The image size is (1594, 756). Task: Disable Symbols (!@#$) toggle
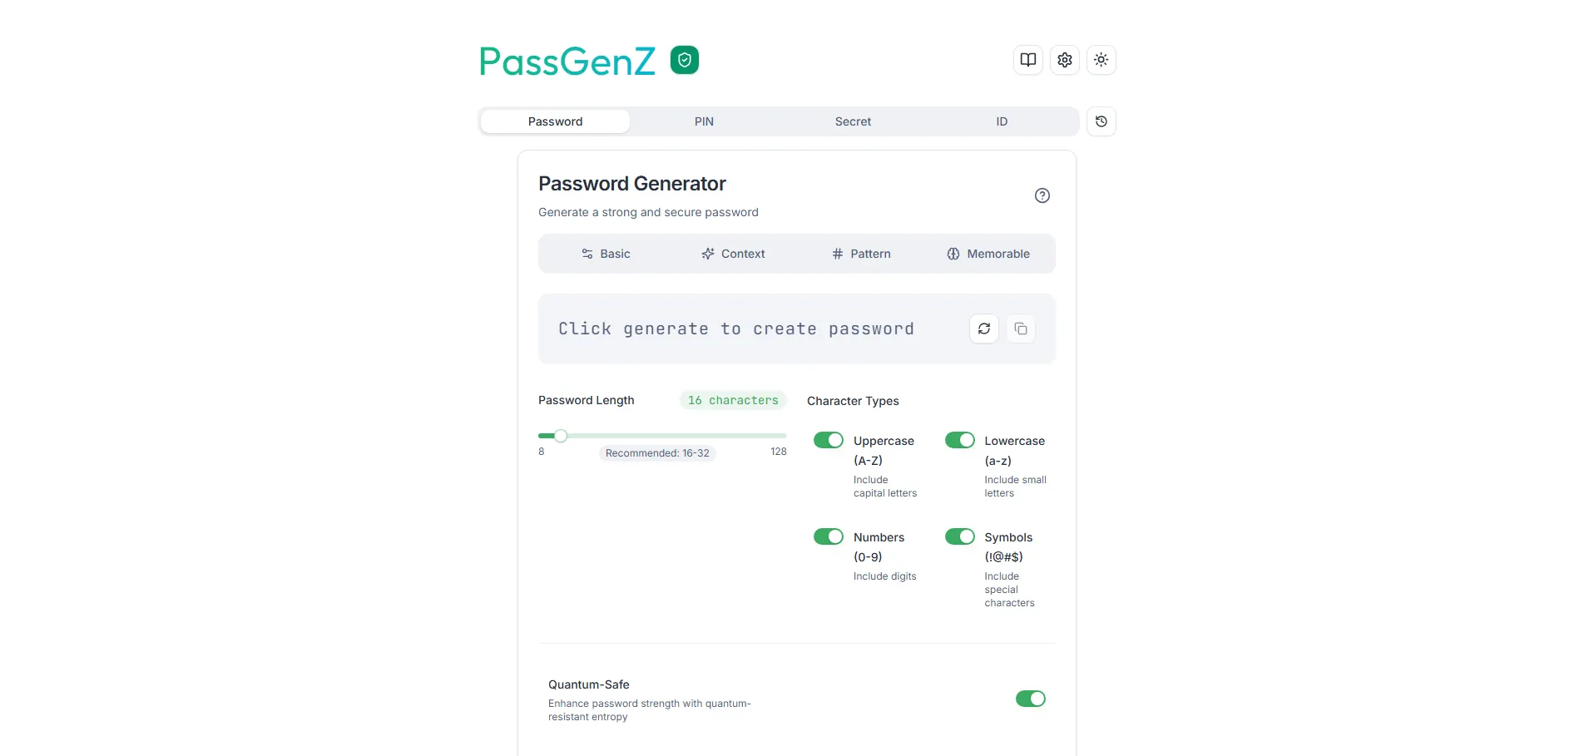pyautogui.click(x=960, y=536)
